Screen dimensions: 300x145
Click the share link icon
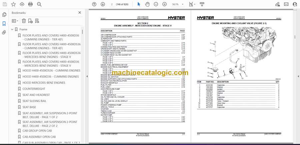[277, 4]
